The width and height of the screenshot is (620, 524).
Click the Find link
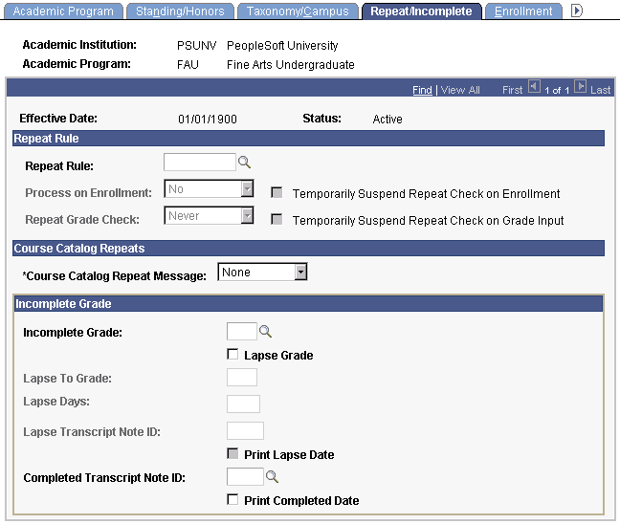[x=422, y=90]
